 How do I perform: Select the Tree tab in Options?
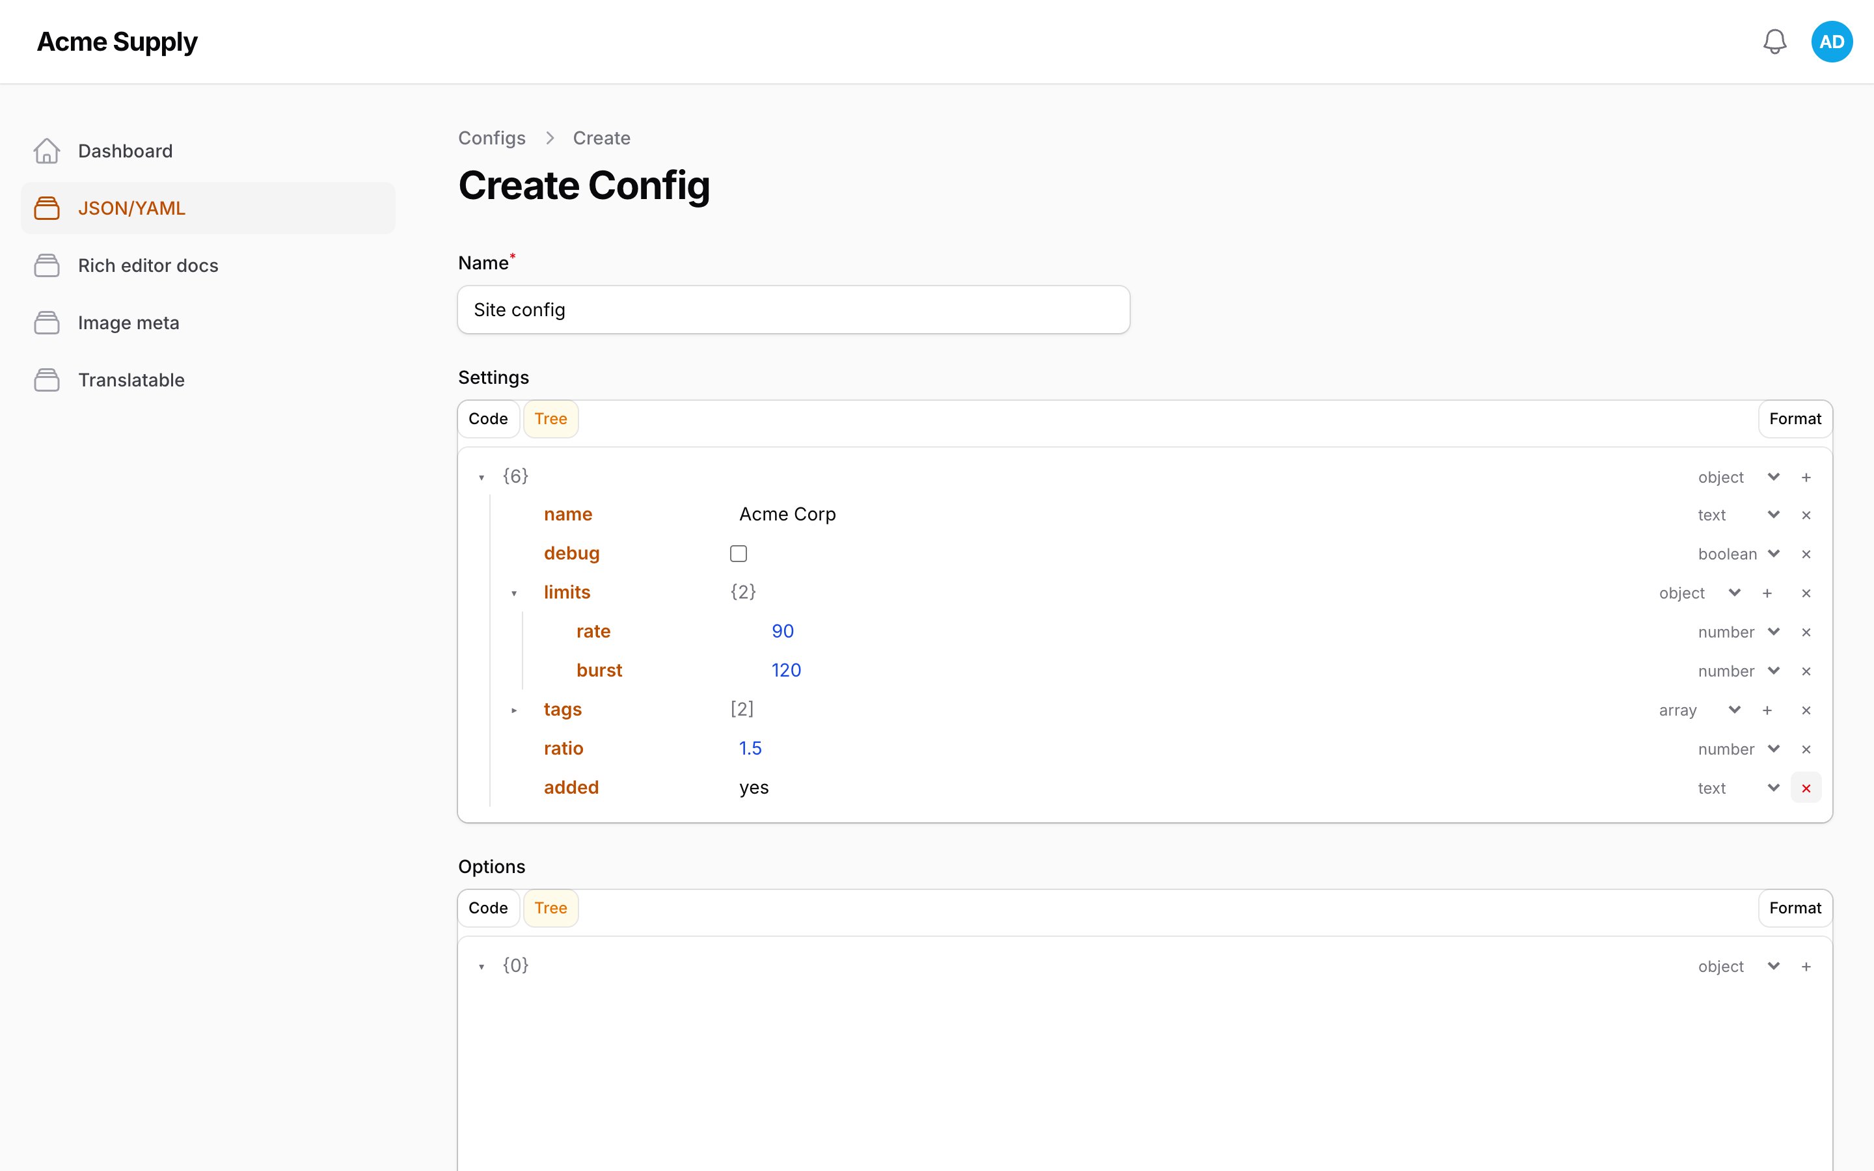pos(550,908)
